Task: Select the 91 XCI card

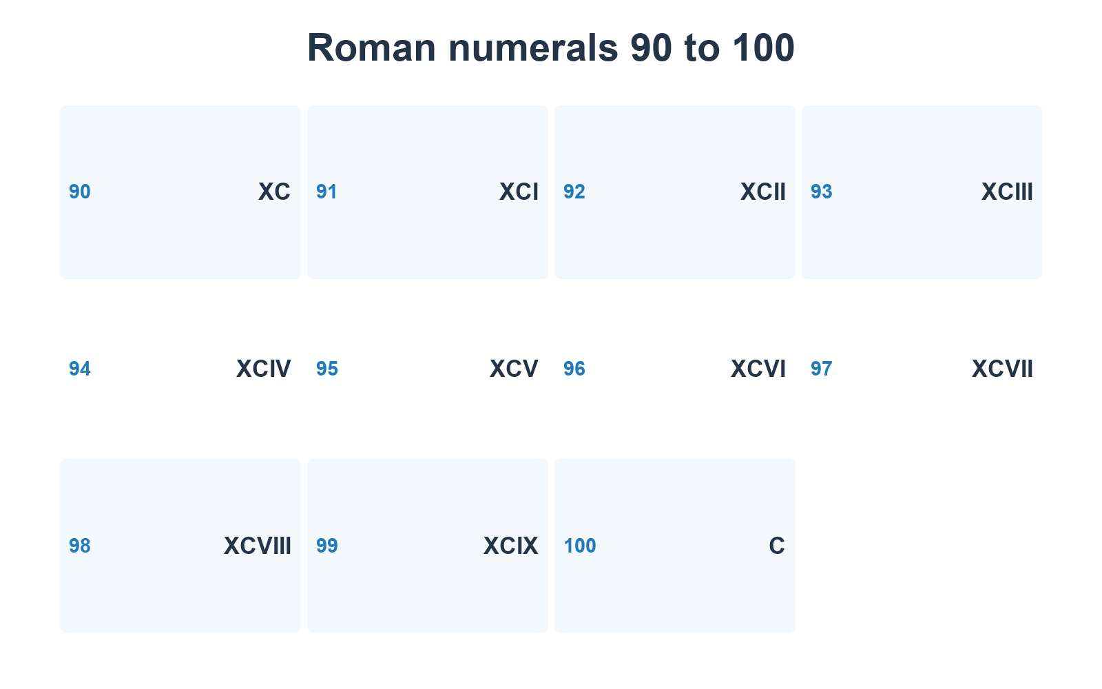Action: 428,192
